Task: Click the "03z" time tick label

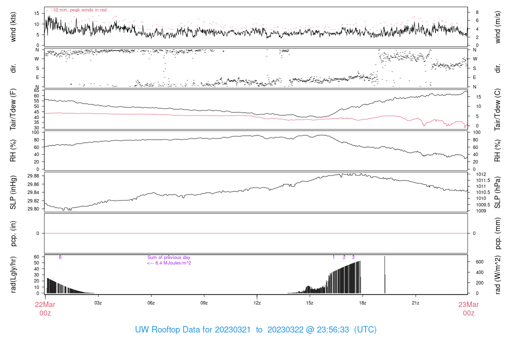Action: coord(98,303)
